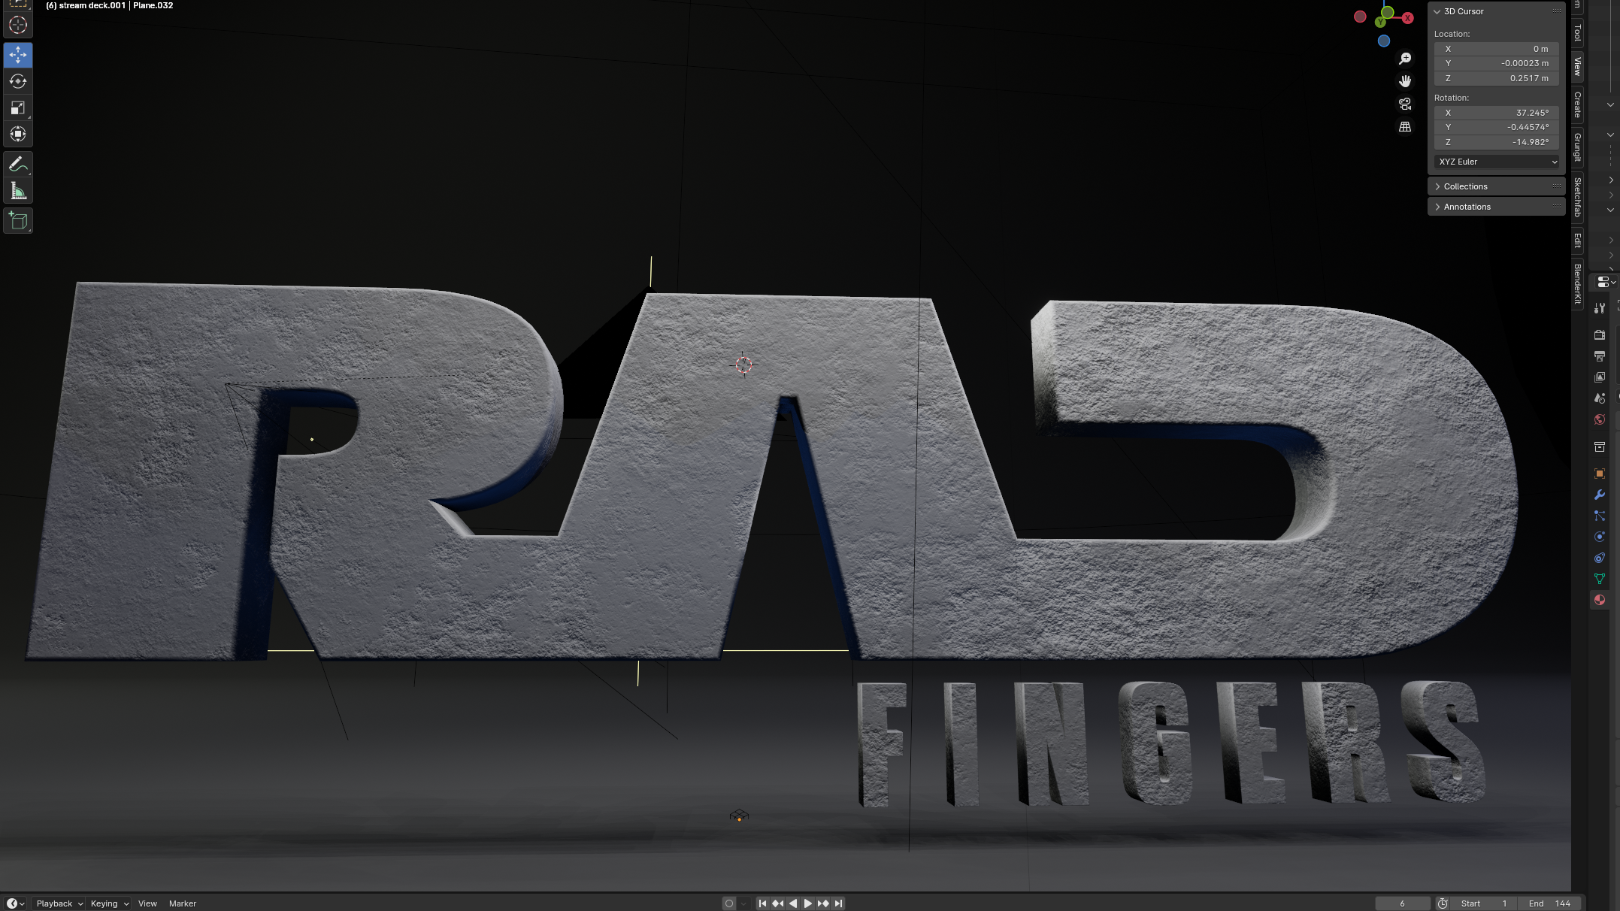Open the XYZ Euler rotation mode dropdown
Viewport: 1620px width, 911px height.
[1496, 162]
